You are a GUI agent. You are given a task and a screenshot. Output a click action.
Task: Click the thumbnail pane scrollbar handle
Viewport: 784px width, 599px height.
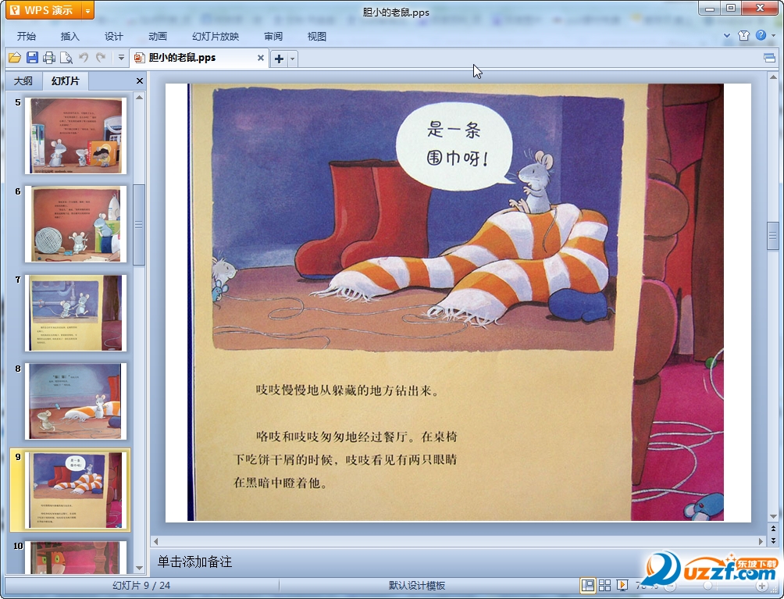coord(139,224)
